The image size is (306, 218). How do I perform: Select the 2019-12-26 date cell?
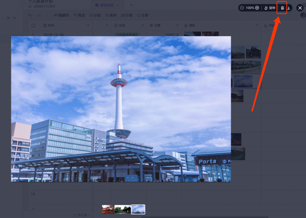[x=53, y=35]
